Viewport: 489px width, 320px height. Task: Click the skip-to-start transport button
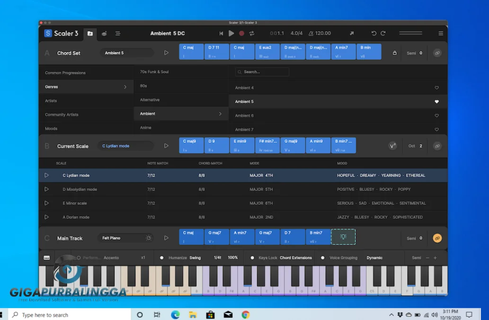click(221, 33)
